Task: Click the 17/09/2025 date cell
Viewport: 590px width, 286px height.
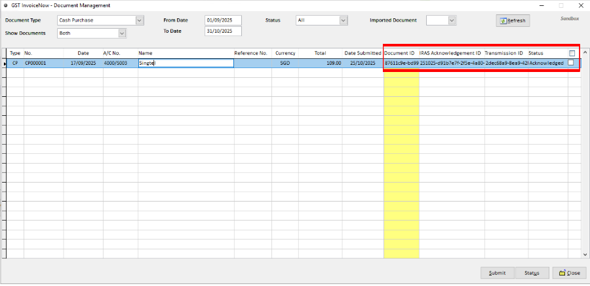Action: click(83, 63)
